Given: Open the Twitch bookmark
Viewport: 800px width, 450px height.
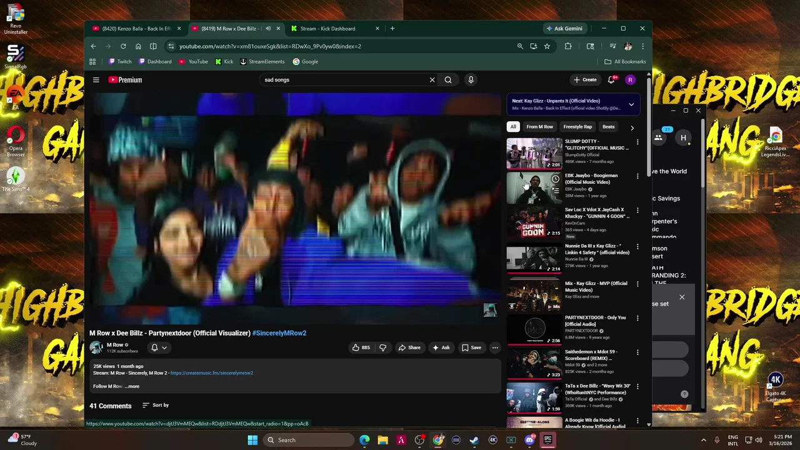Looking at the screenshot, I should 121,62.
